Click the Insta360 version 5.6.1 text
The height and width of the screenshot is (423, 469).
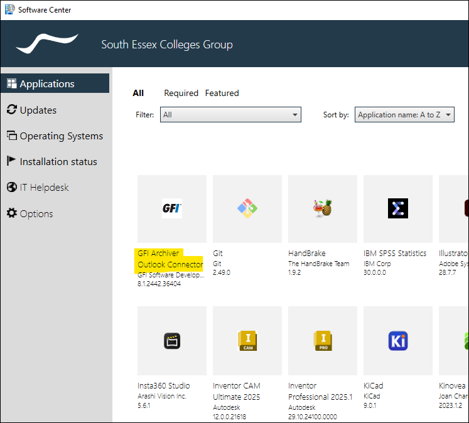(x=144, y=405)
